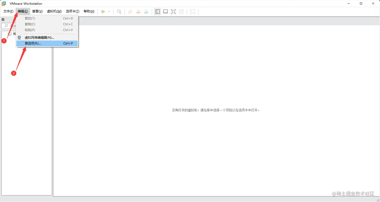This screenshot has height=202, width=380.
Task: Open the 查看(V) menu
Action: click(37, 11)
